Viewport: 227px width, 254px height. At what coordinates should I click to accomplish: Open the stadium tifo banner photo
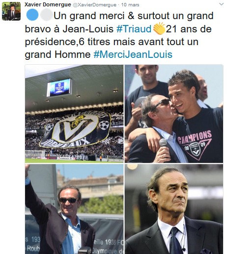pyautogui.click(x=74, y=114)
